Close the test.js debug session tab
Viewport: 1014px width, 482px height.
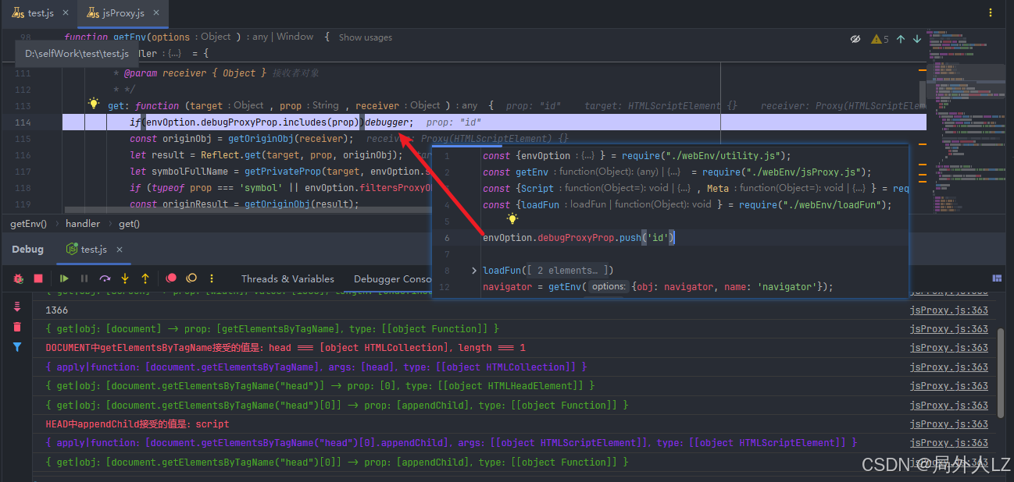tap(120, 250)
